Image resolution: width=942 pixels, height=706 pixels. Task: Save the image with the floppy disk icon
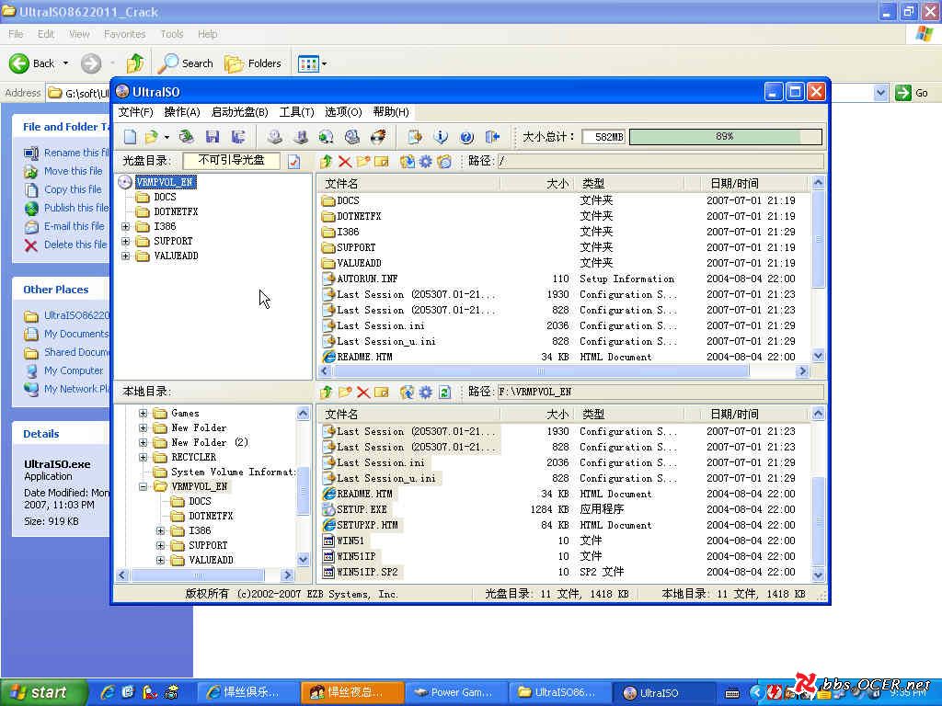click(213, 137)
